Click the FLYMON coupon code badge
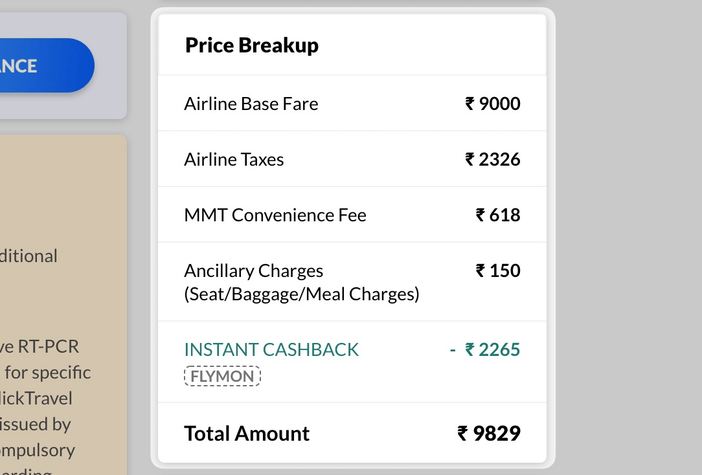Viewport: 702px width, 475px height. click(x=222, y=376)
